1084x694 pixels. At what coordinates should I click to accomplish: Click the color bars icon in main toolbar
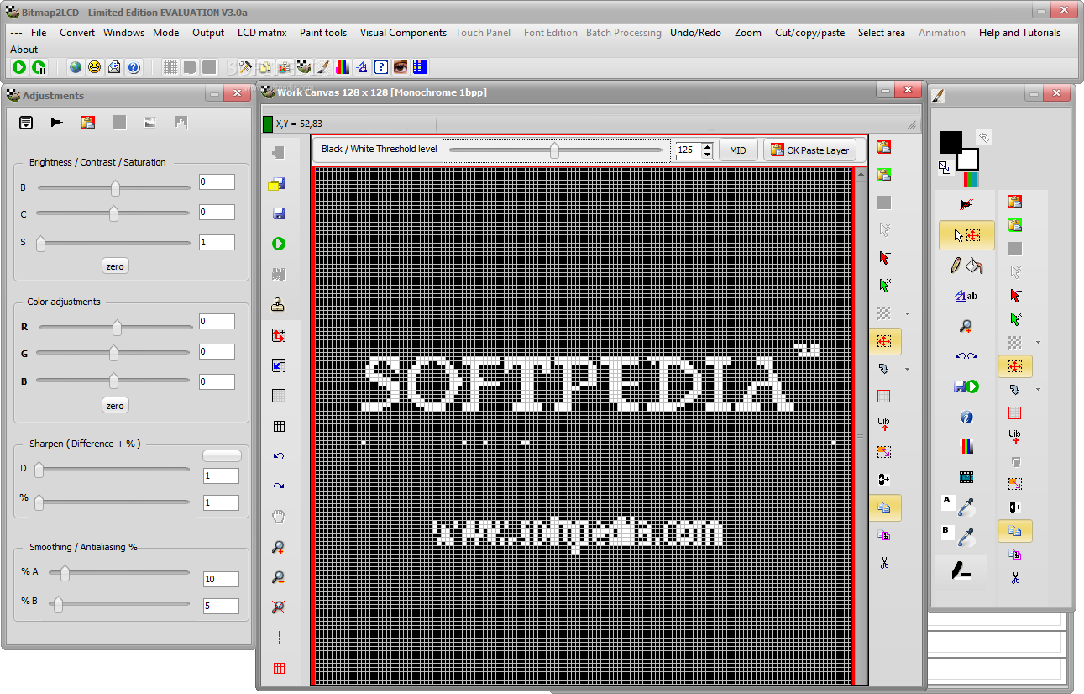click(343, 67)
